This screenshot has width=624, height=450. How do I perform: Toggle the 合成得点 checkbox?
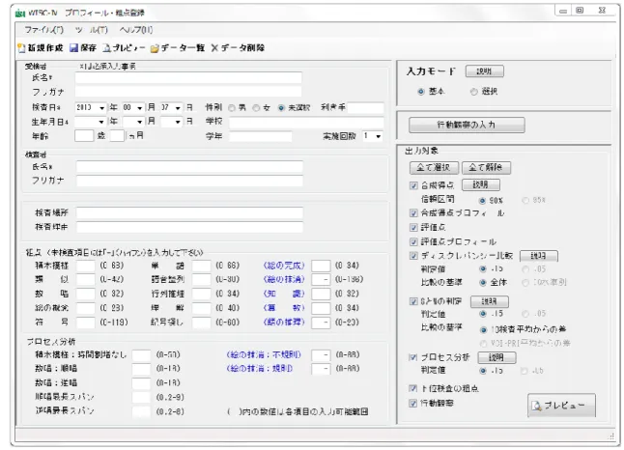tap(413, 185)
